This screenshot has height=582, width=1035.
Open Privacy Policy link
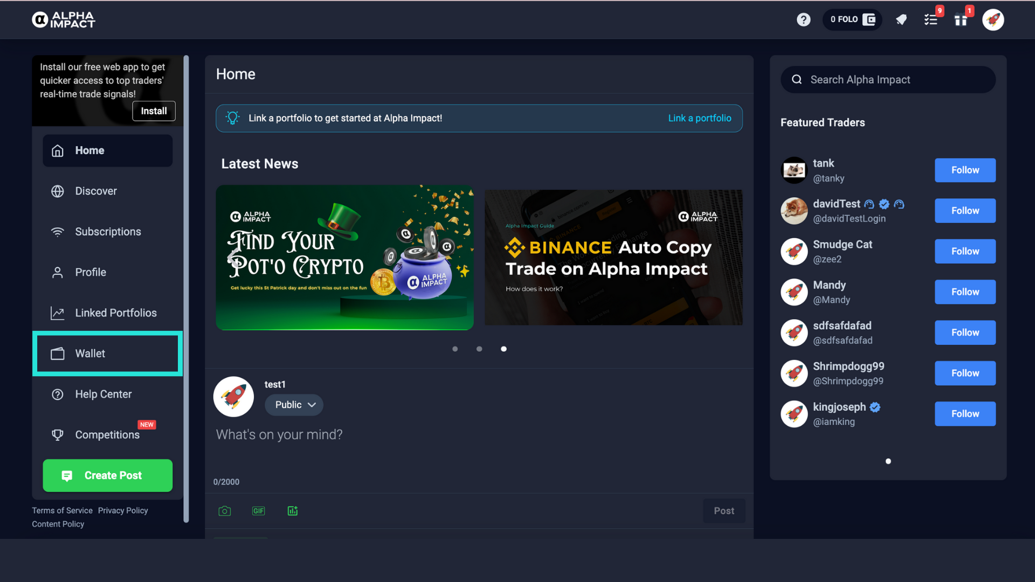click(x=123, y=510)
